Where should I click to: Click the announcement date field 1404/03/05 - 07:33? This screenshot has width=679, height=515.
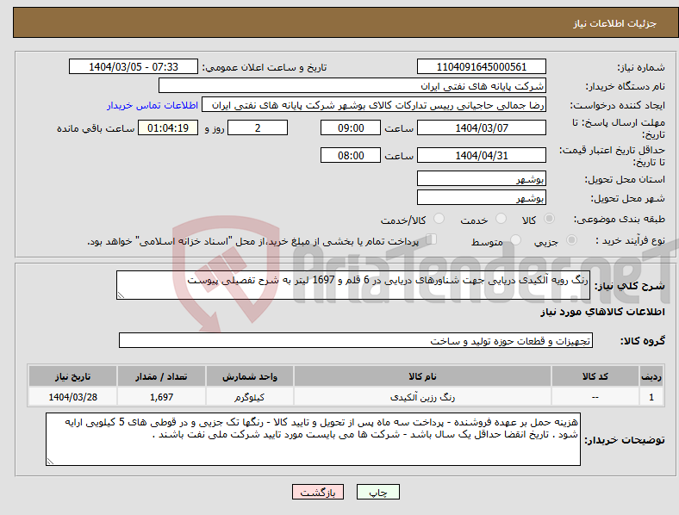click(x=134, y=66)
